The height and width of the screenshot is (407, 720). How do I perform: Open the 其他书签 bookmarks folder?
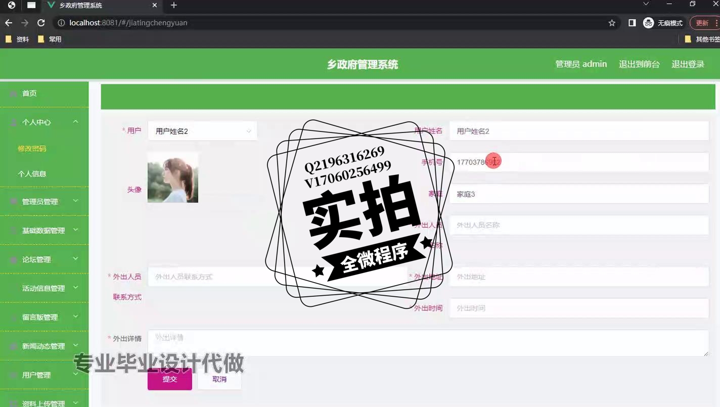(702, 39)
